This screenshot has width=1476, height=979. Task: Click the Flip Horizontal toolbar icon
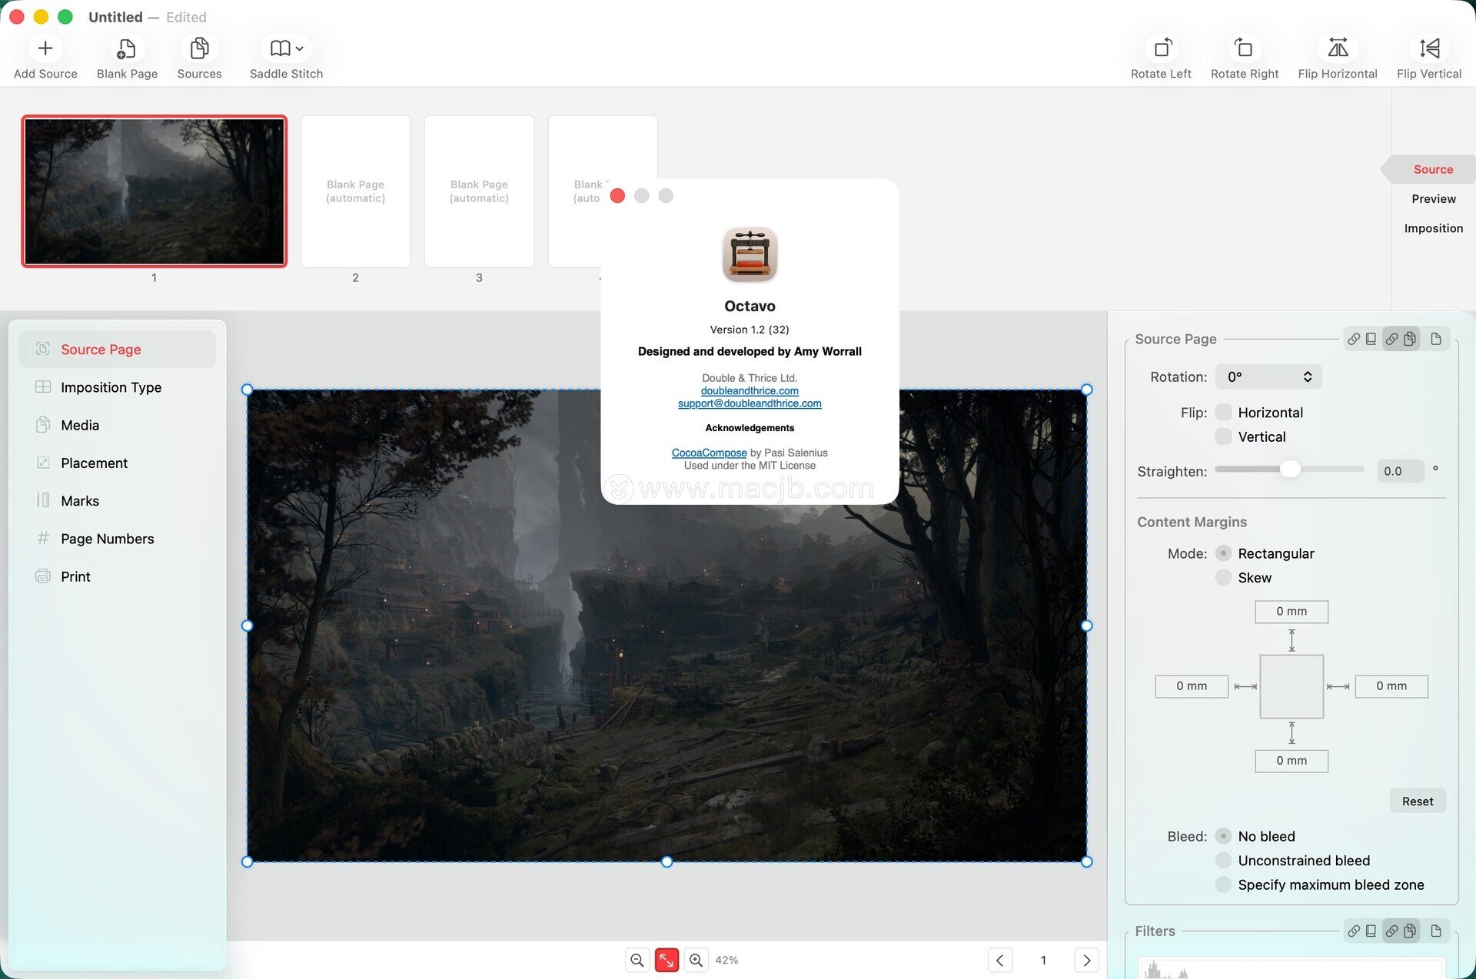(x=1338, y=48)
